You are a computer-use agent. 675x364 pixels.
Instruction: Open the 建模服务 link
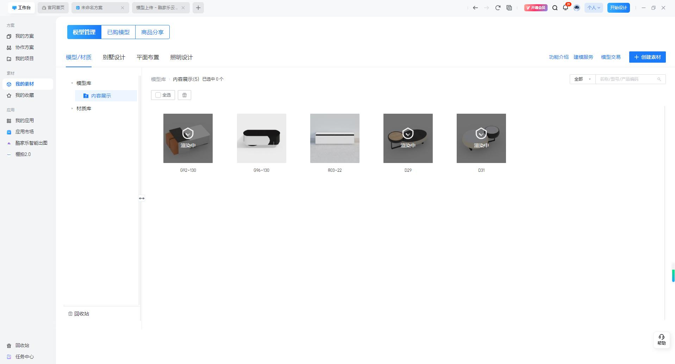tap(583, 57)
